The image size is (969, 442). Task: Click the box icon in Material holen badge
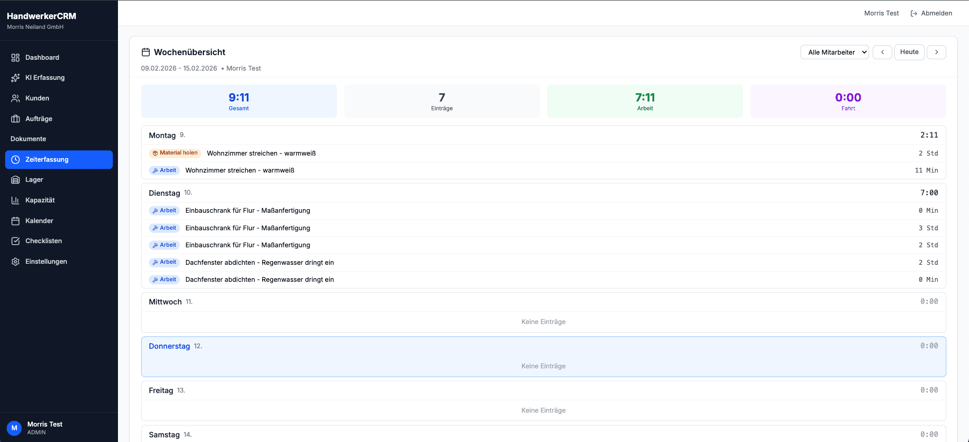tap(155, 154)
